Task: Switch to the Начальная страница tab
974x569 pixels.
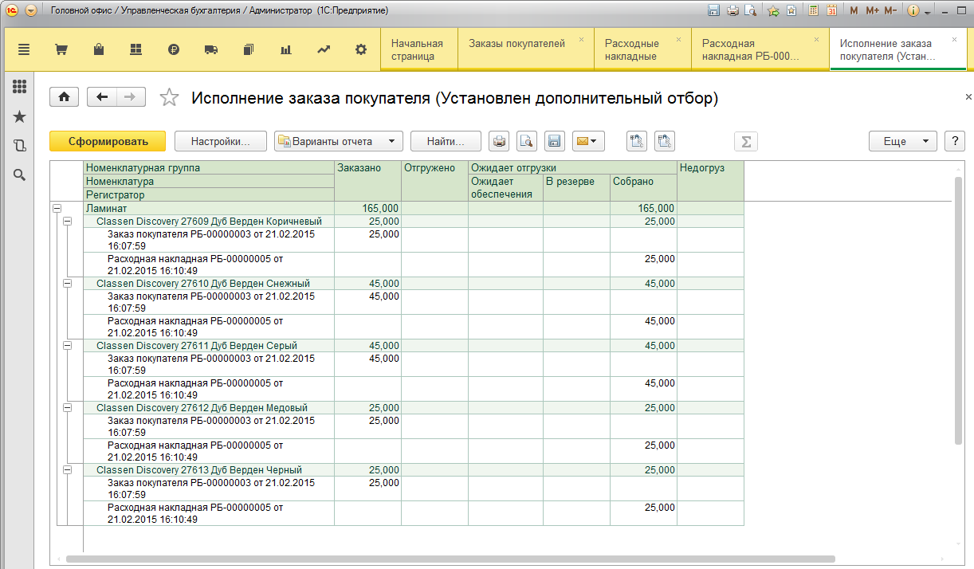Action: tap(419, 49)
